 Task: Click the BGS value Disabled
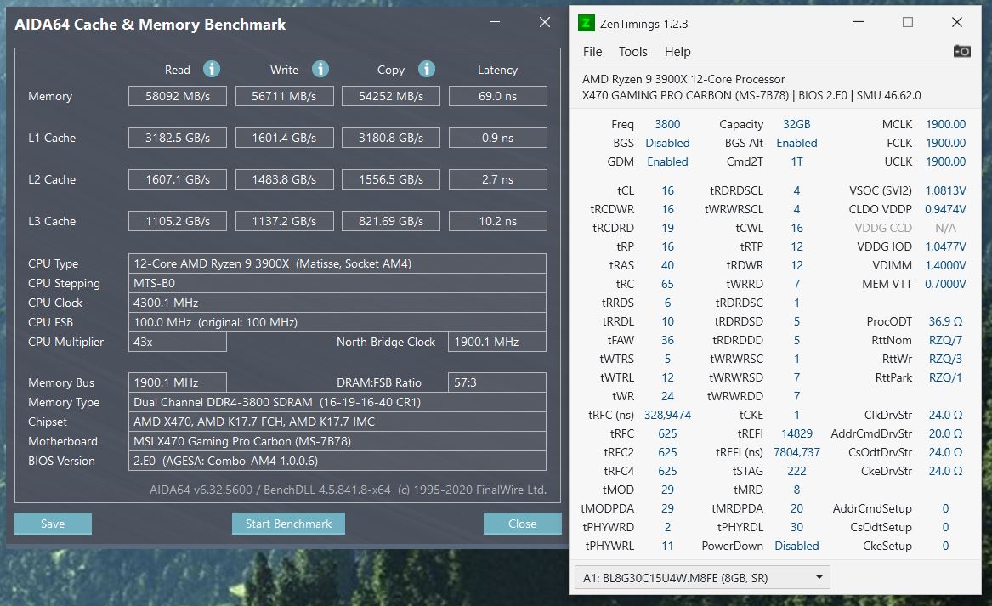[667, 143]
